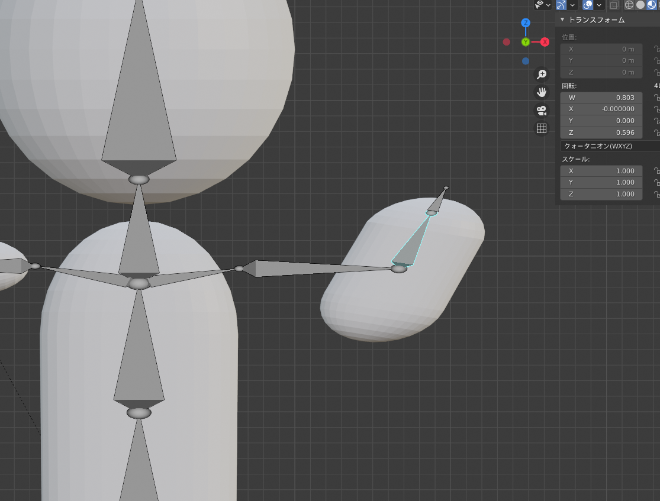Toggle the viewport gizmo display button
The width and height of the screenshot is (660, 501).
[561, 5]
